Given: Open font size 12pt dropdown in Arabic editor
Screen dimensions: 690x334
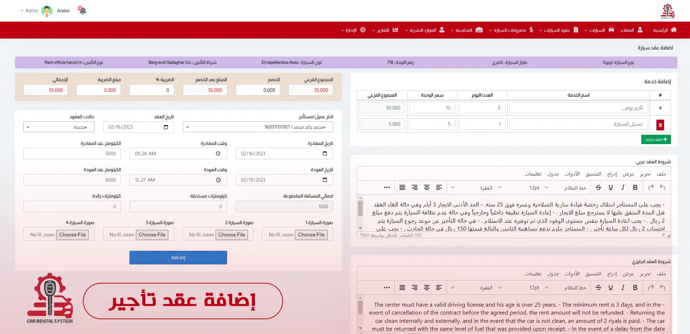Looking at the screenshot, I should (x=539, y=188).
